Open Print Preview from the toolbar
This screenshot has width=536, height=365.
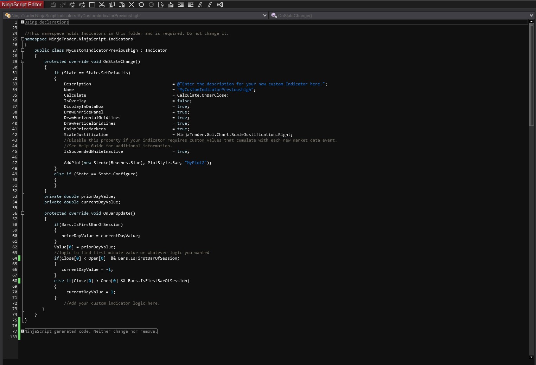(82, 5)
